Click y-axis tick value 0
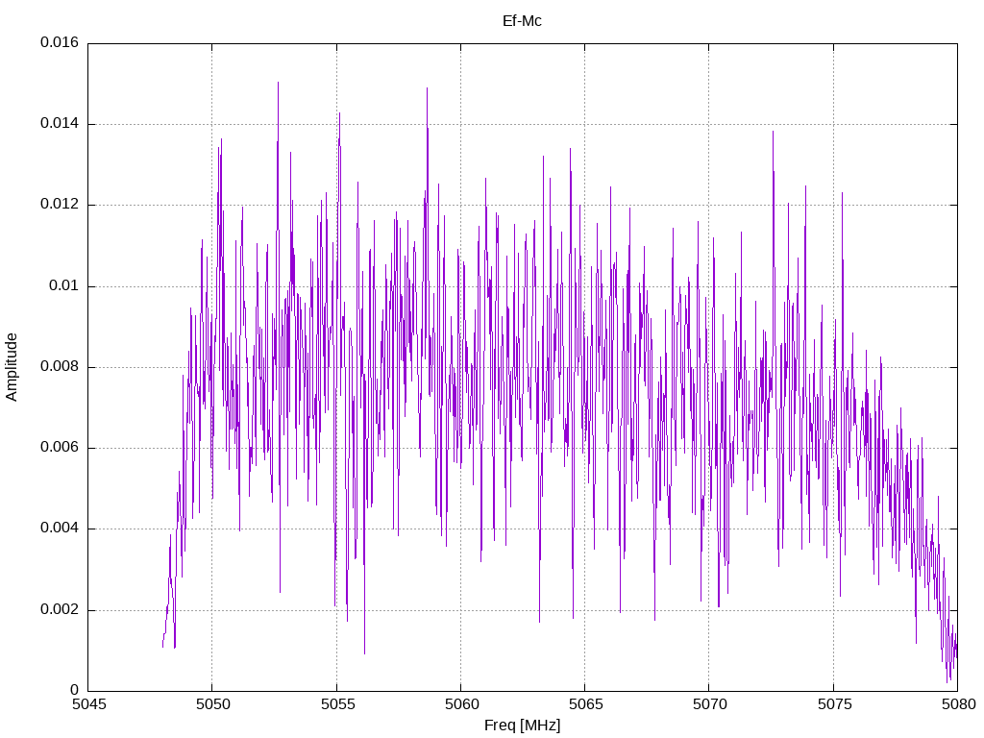Viewport: 984px width, 738px height. click(75, 690)
